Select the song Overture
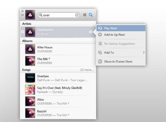This screenshot has height=122, width=166. coord(58,78)
